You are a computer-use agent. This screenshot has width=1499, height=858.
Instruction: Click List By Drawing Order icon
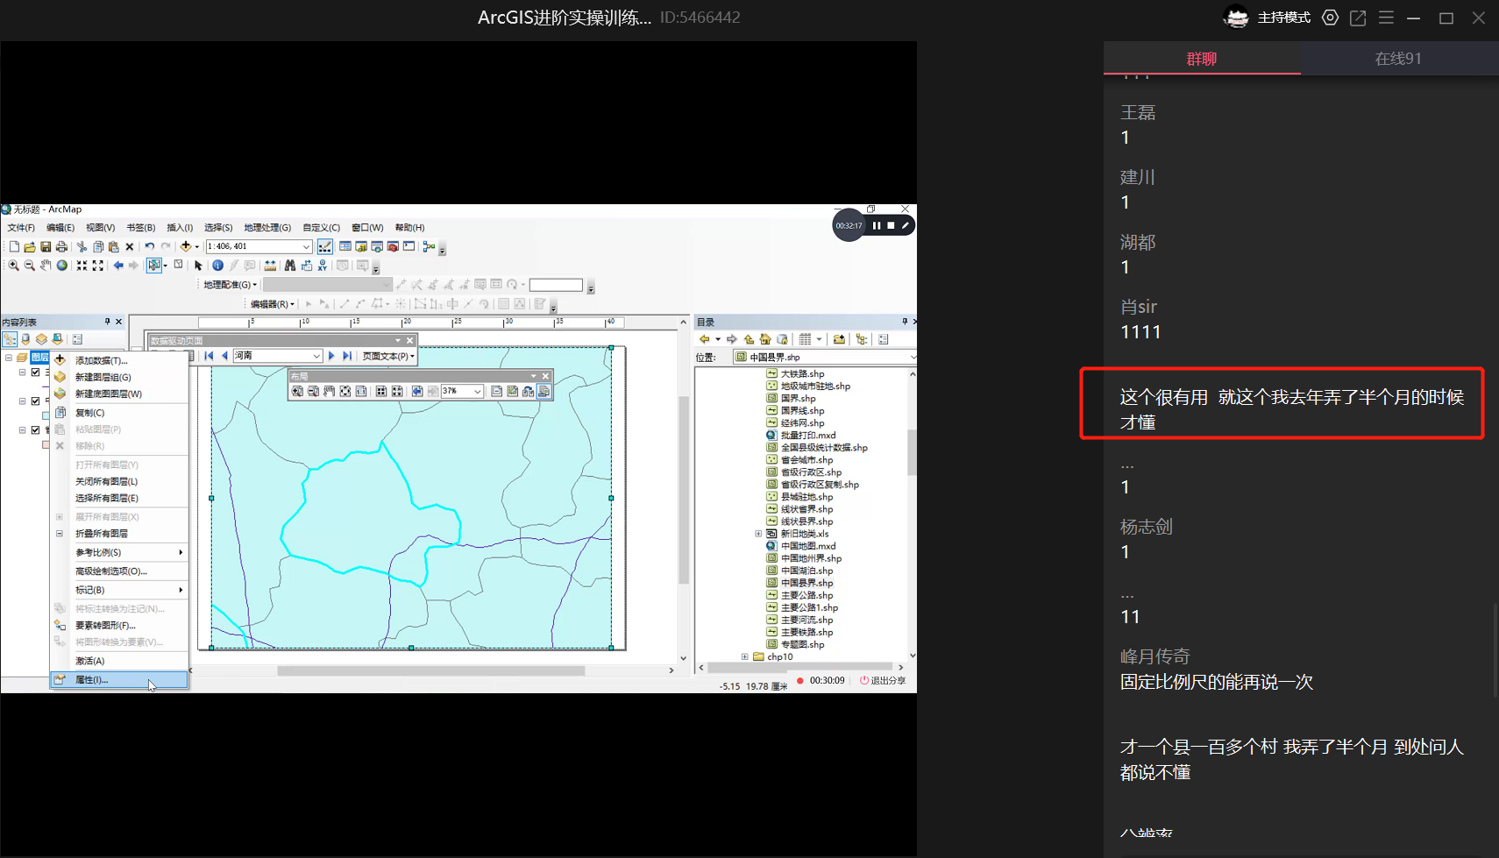click(10, 339)
